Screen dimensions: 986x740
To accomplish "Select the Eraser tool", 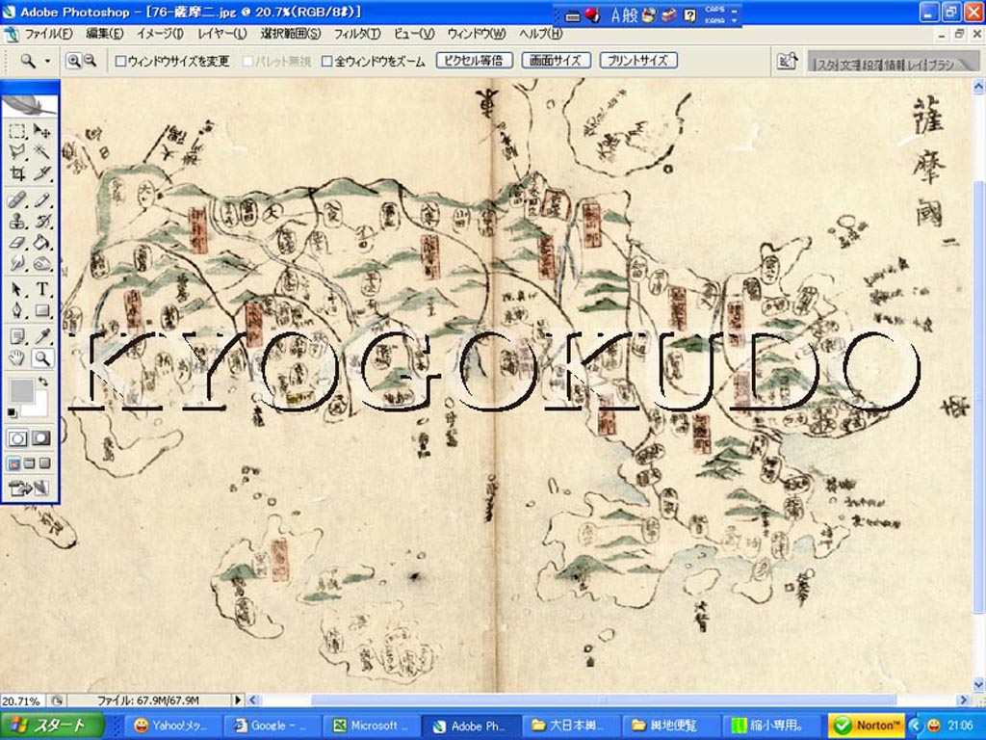I will pyautogui.click(x=17, y=242).
